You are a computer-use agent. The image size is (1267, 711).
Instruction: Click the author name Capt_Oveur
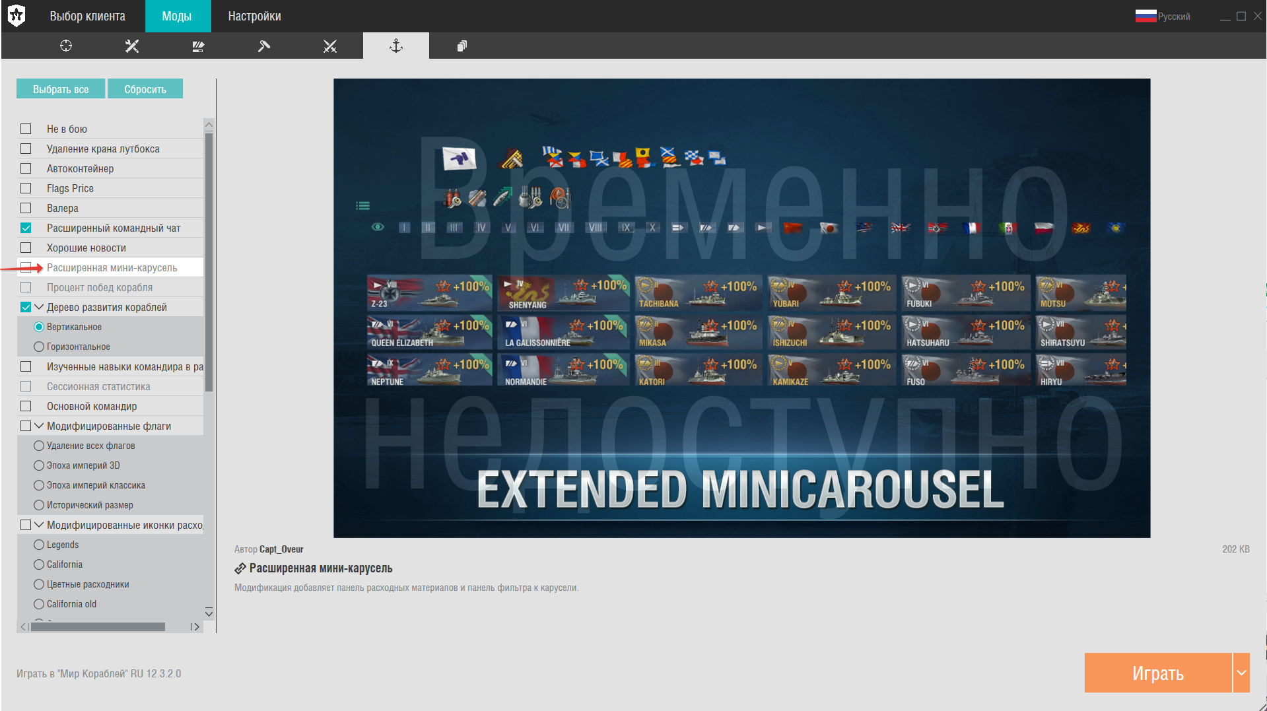(281, 549)
